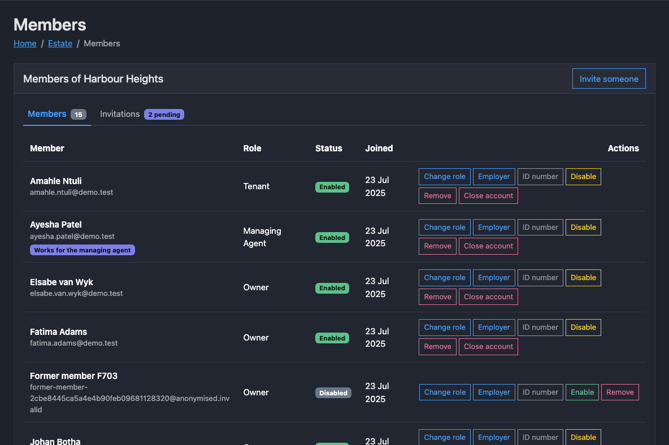Image resolution: width=669 pixels, height=445 pixels.
Task: Click the Tenant role cell
Action: [x=256, y=186]
